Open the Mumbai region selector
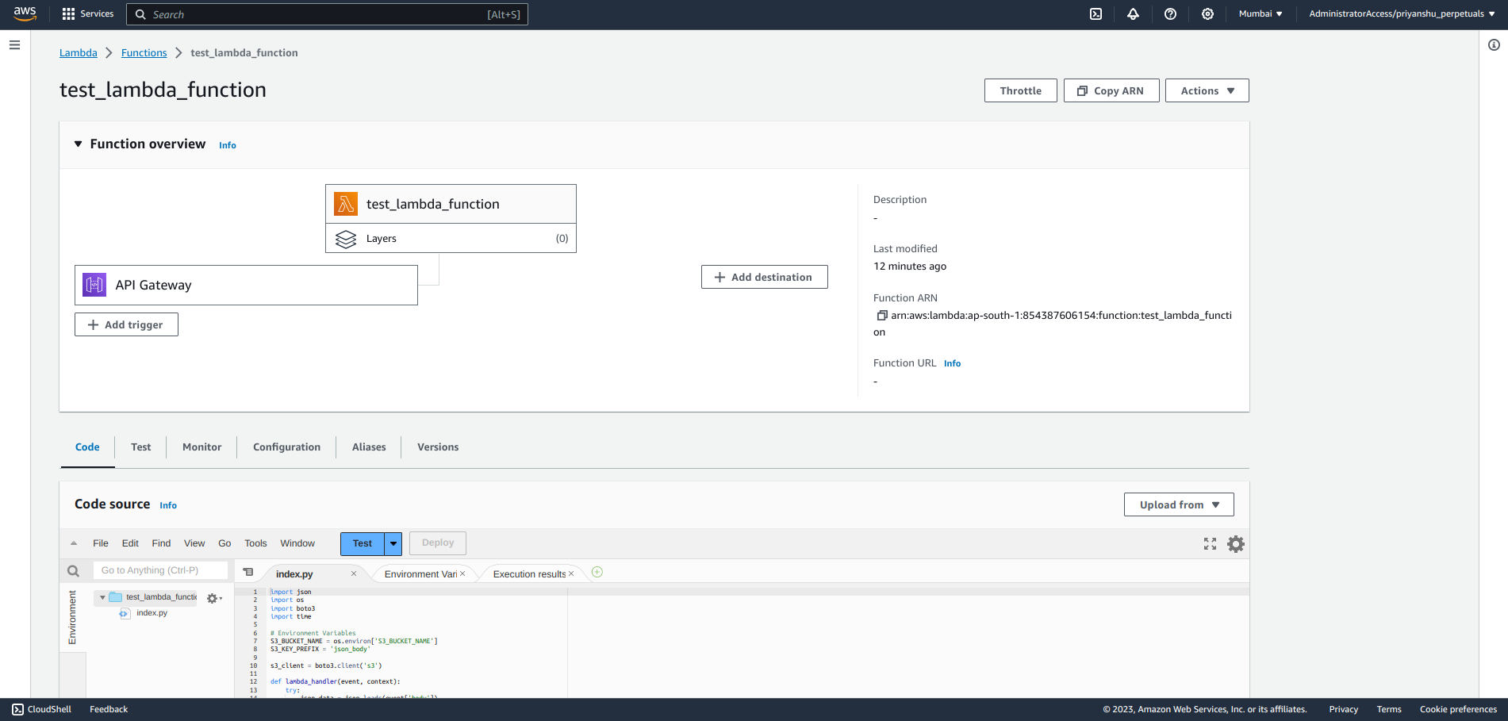The height and width of the screenshot is (721, 1508). point(1261,13)
